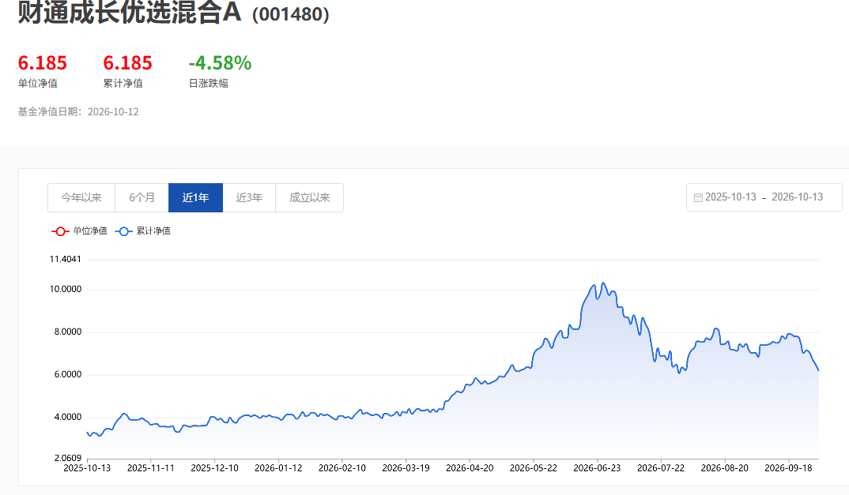Screen dimensions: 849x495
Task: Show data for 成立以来
Action: (309, 198)
